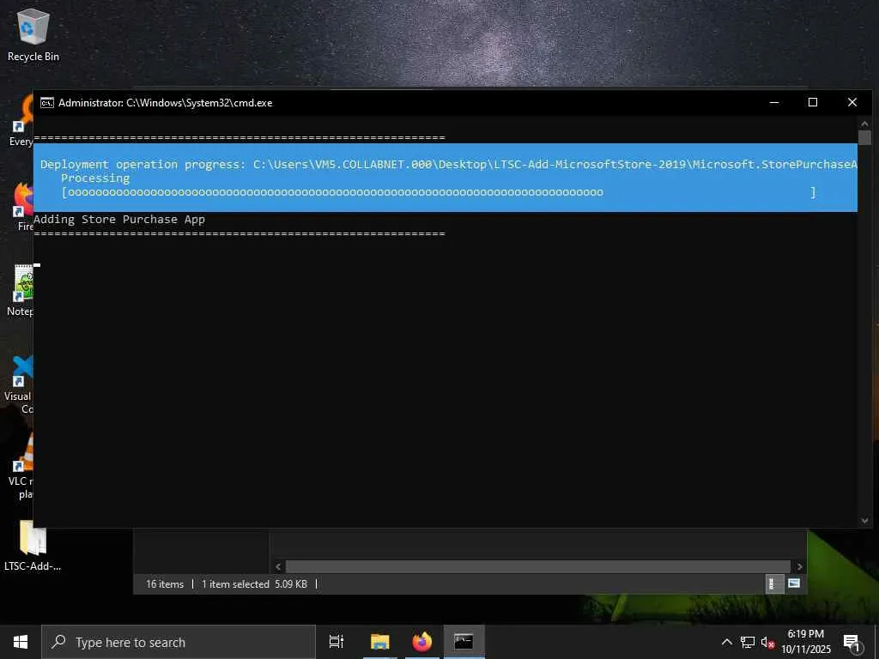Click the deployment progress bar in the console
The image size is (879, 659).
[439, 192]
